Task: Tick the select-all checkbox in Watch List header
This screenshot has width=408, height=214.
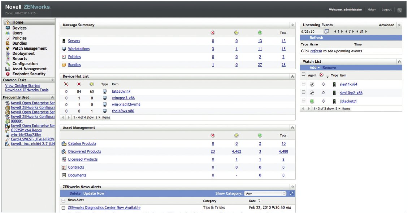Action: tap(303, 74)
